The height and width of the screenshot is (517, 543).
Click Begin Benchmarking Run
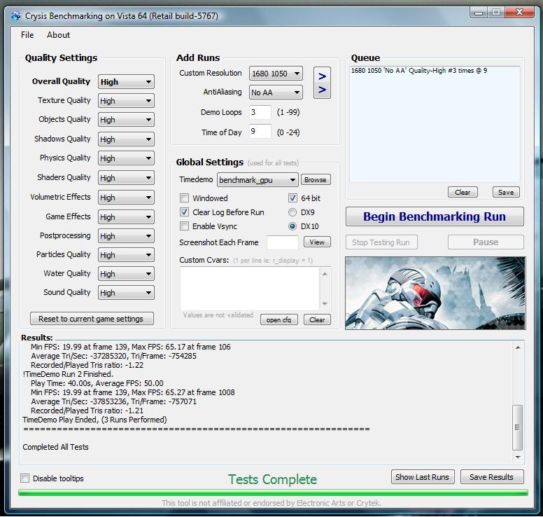click(435, 216)
